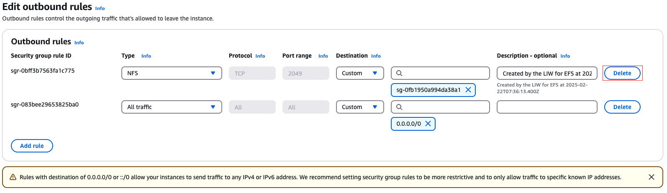Expand Custom destination dropdown for All traffic rule

point(360,107)
